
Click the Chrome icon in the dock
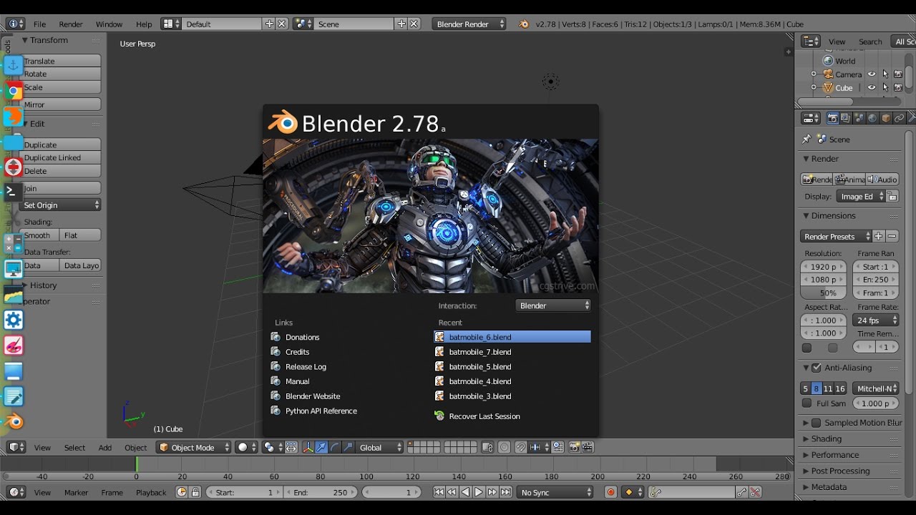coord(14,92)
